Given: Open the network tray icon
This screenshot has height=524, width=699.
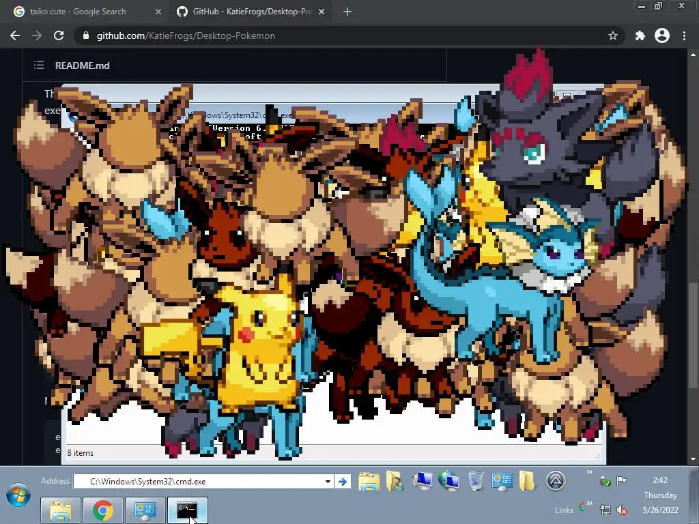Looking at the screenshot, I should coord(605,510).
